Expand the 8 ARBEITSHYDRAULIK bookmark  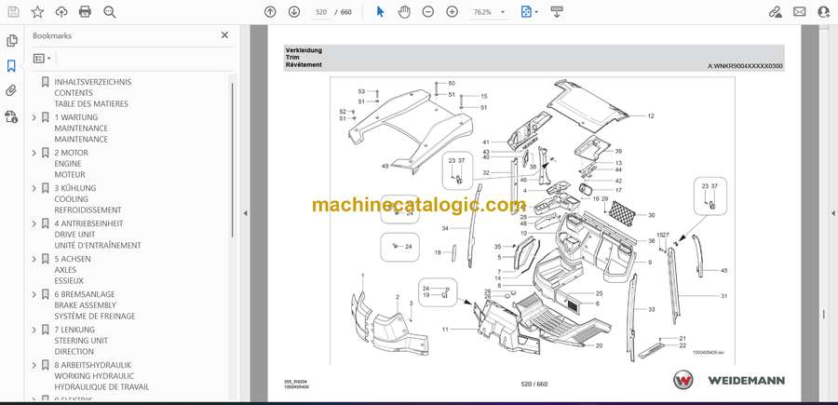click(34, 365)
